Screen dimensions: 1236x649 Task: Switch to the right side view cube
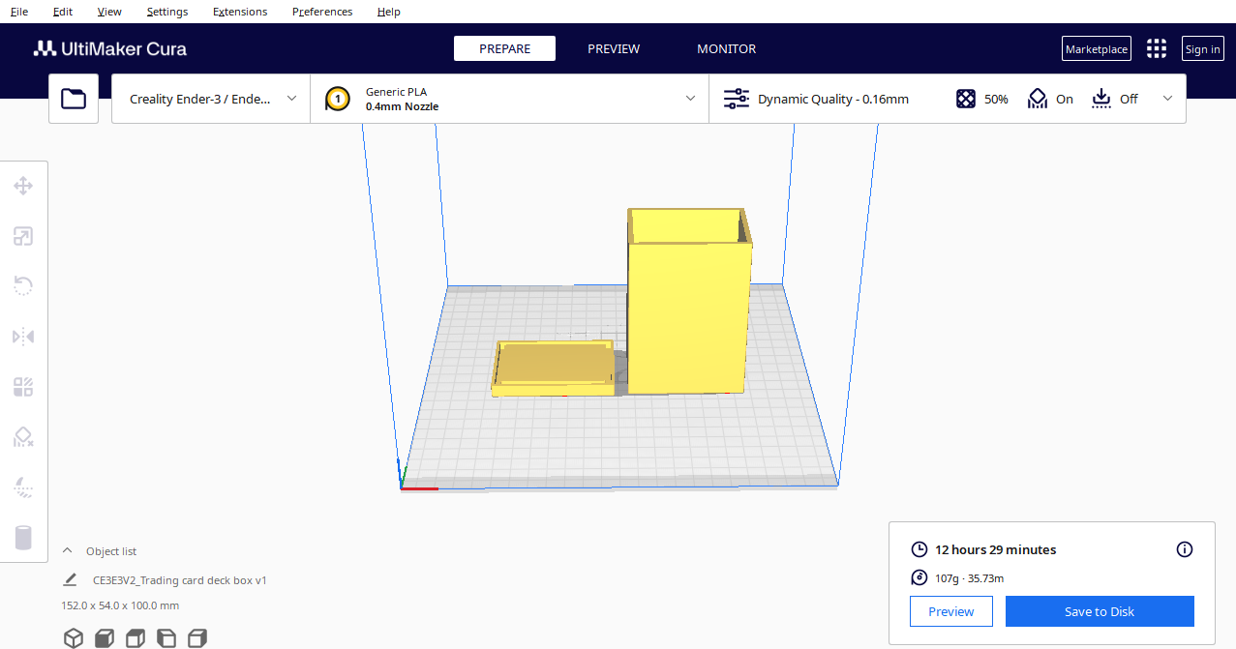(197, 637)
